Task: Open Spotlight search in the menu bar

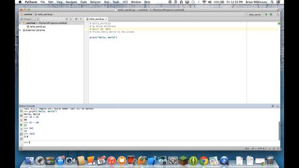Action: tap(272, 2)
